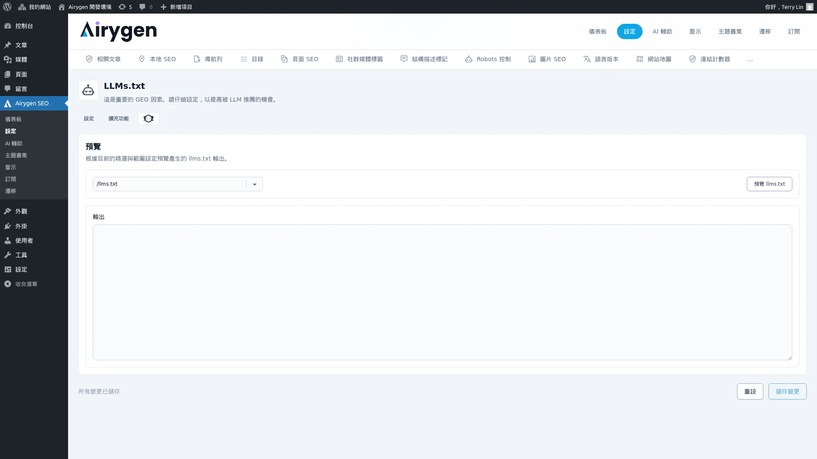
Task: Open 留言 in the sidebar
Action: 34,89
